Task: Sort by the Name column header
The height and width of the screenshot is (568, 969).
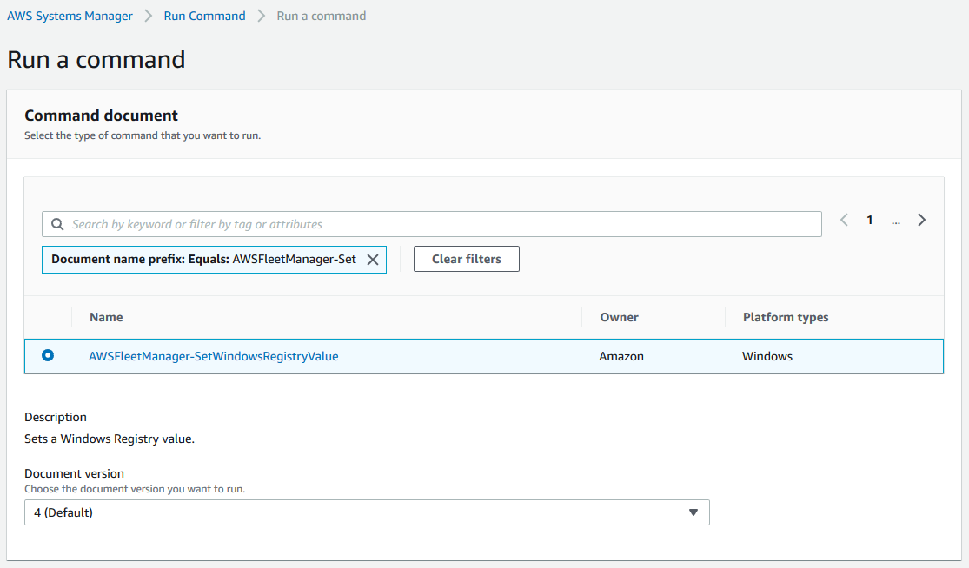Action: pos(106,317)
